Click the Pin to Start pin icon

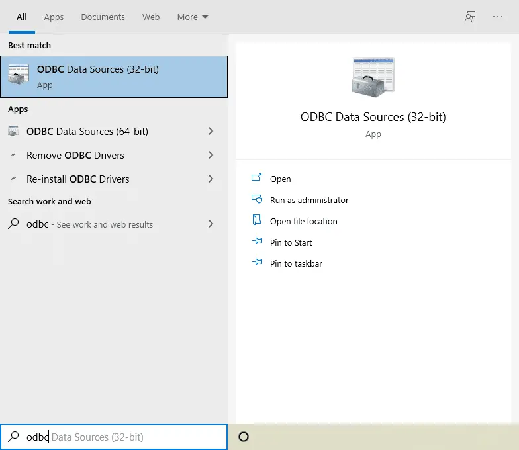[257, 241]
